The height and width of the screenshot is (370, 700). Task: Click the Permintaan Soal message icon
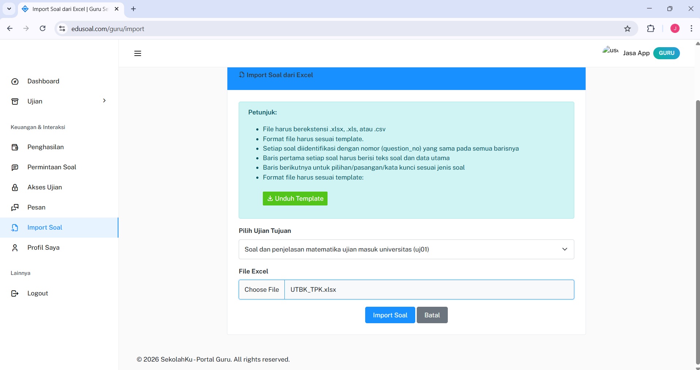(x=15, y=167)
